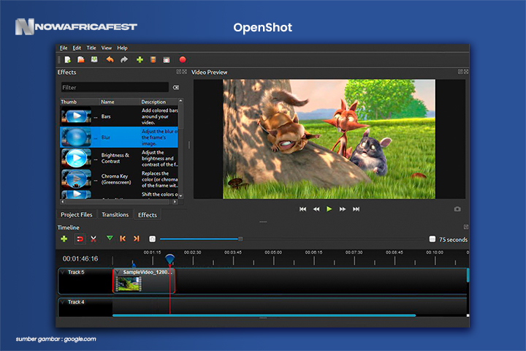Rewind the video preview

click(316, 209)
